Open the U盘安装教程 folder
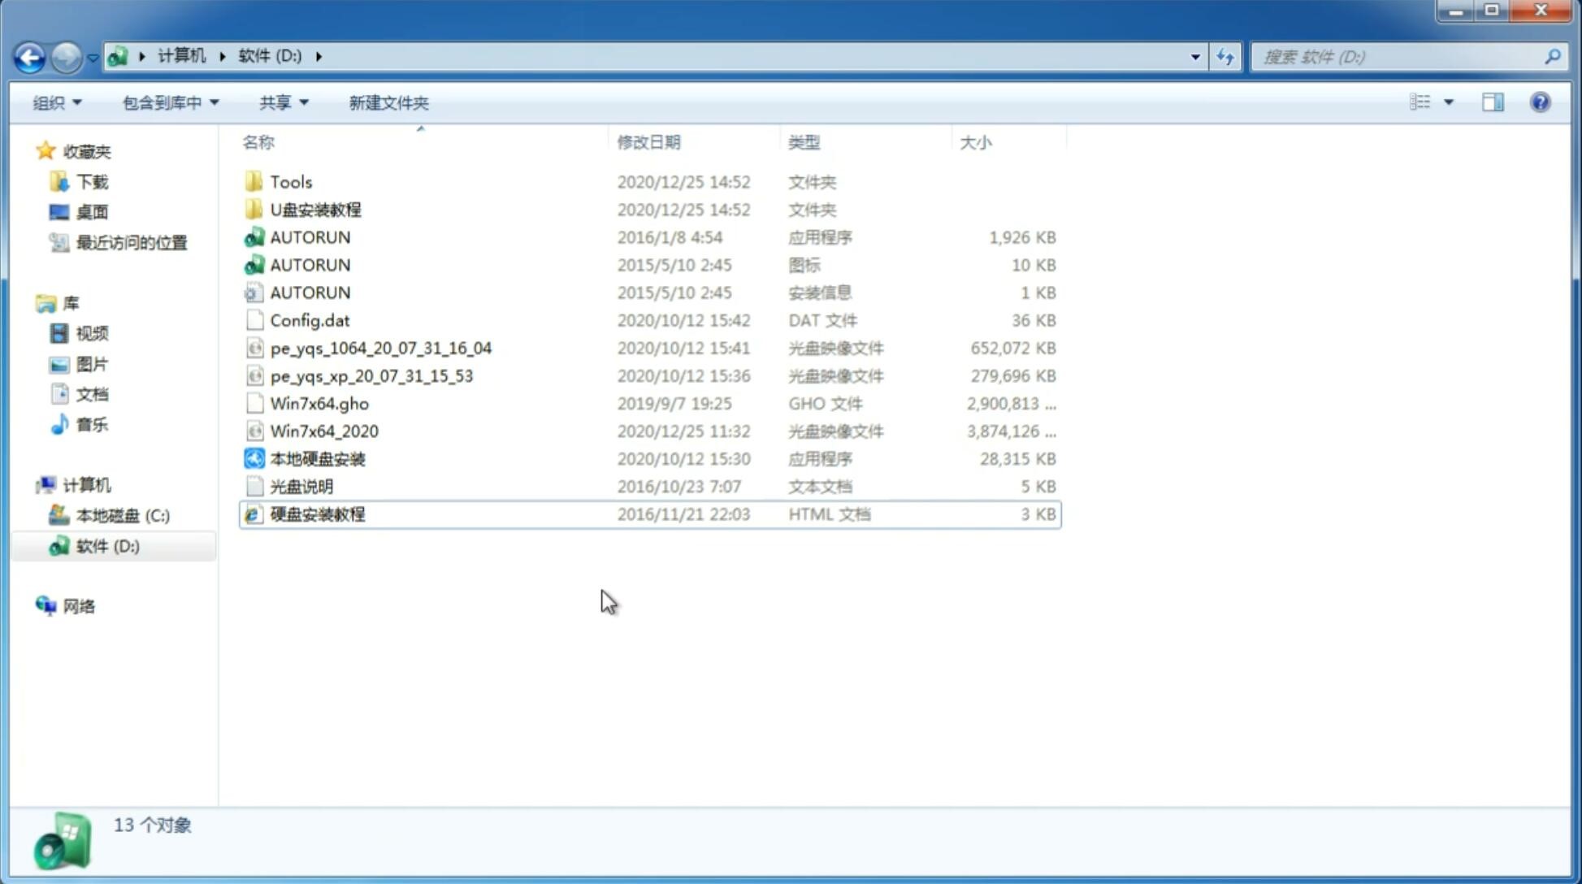Viewport: 1582px width, 884px height. point(315,210)
